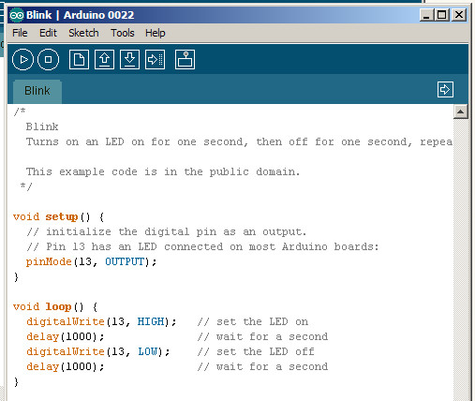
Task: Maximize the Arduino window
Action: [x=442, y=15]
